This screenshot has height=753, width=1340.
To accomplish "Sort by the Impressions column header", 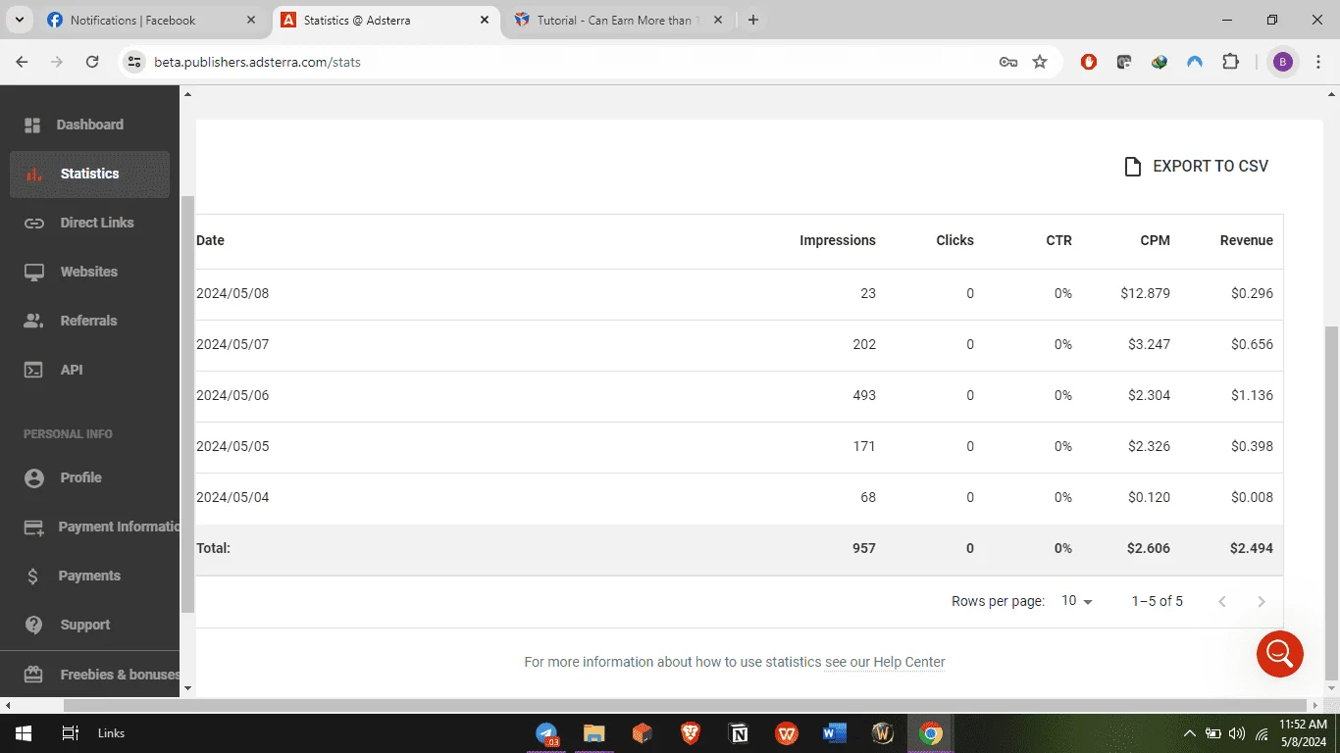I will point(838,240).
